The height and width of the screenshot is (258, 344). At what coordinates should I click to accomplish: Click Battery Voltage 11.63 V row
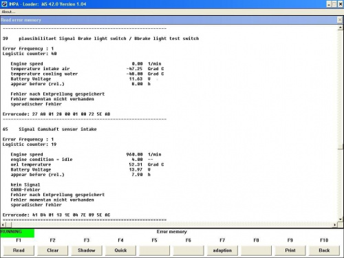coord(80,79)
